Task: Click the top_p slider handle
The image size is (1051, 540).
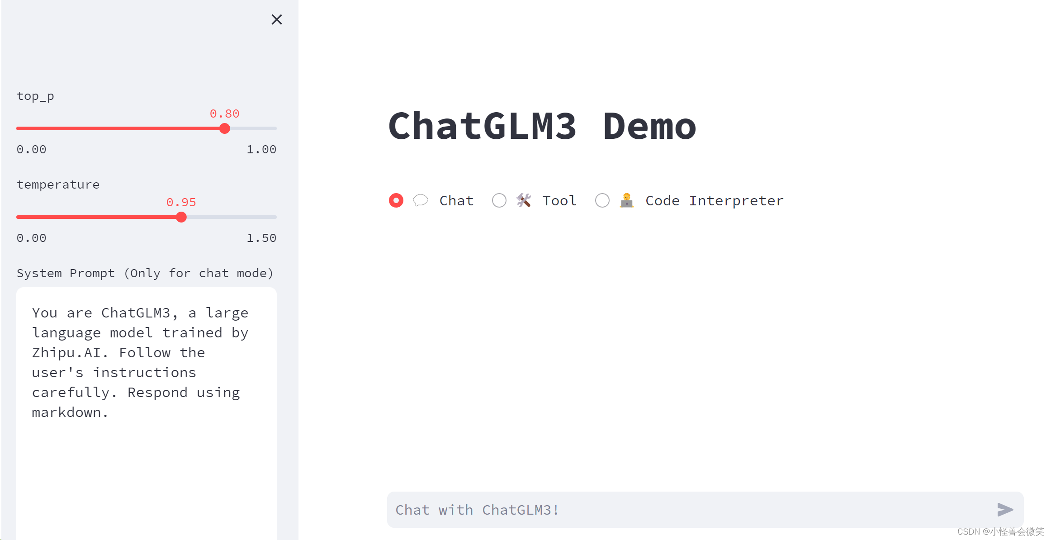Action: 225,128
